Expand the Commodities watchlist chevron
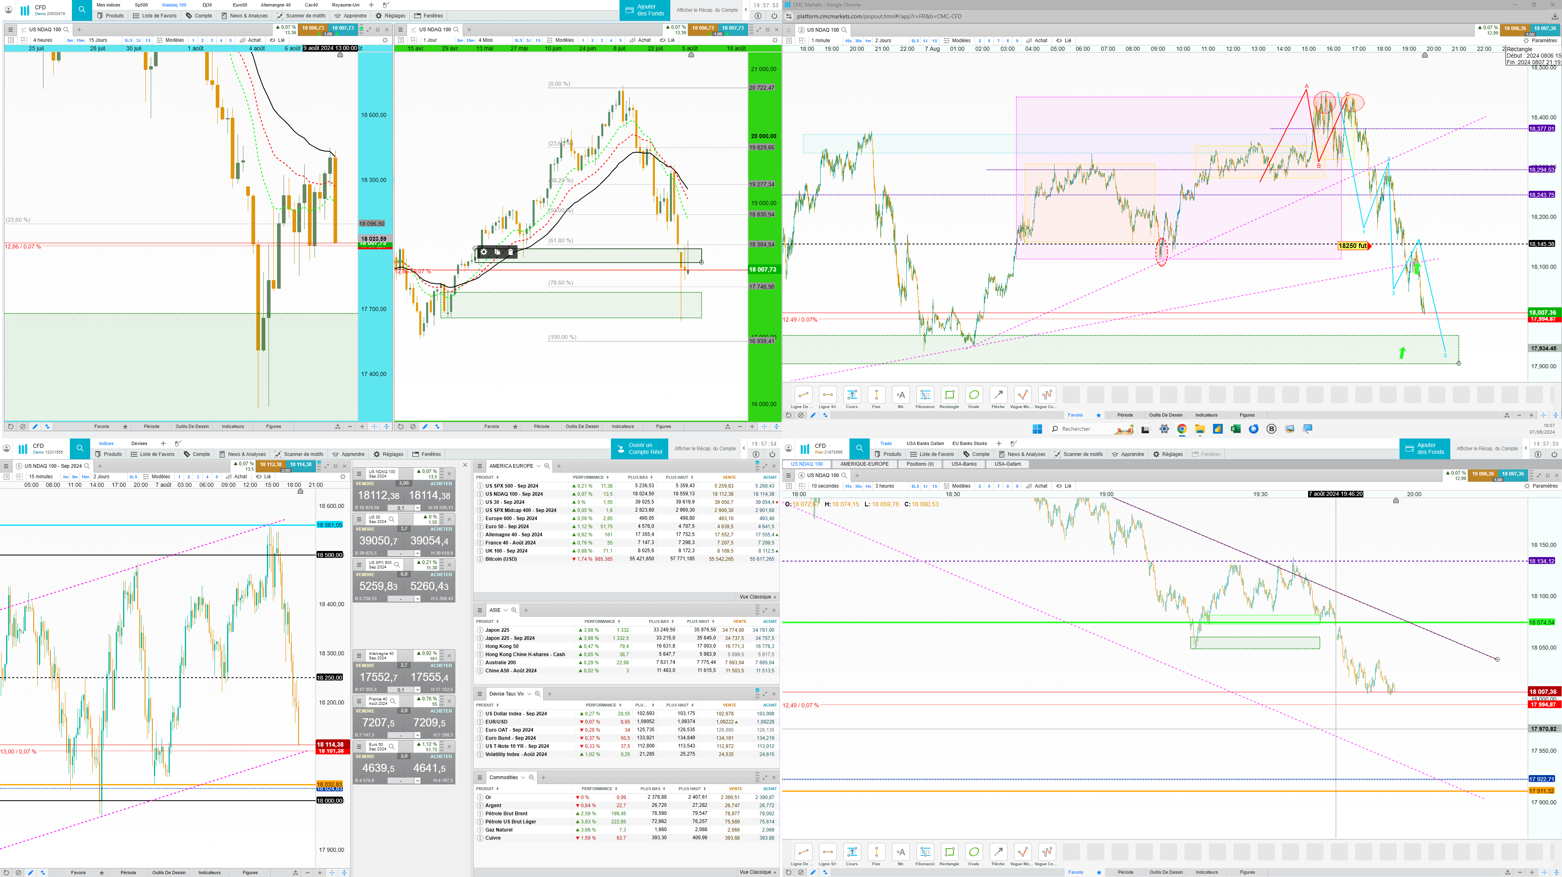The height and width of the screenshot is (877, 1562). pyautogui.click(x=523, y=778)
